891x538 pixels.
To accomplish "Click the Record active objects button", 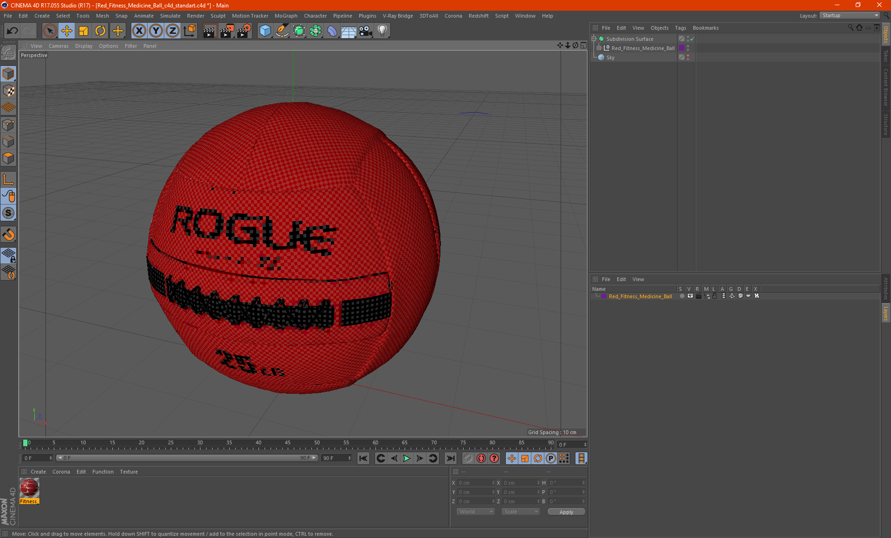I will [x=468, y=458].
